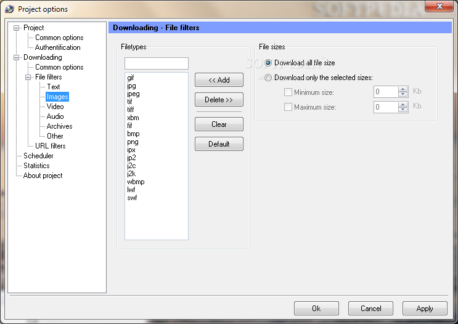Select the Downloading node label
458x324 pixels.
43,57
